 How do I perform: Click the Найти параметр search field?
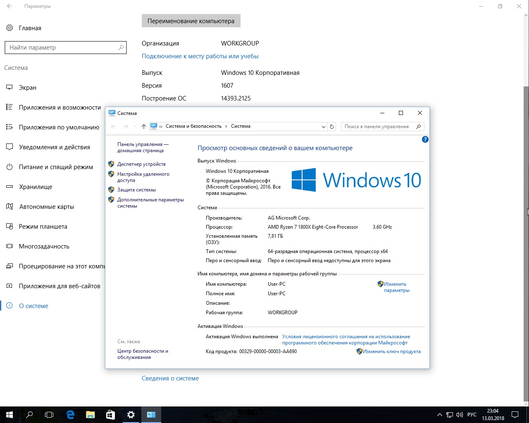65,48
